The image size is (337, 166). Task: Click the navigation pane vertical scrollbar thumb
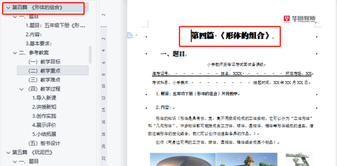90,55
